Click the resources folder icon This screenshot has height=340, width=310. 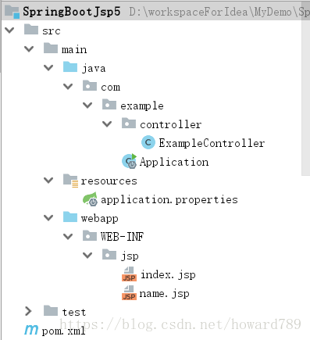(70, 181)
